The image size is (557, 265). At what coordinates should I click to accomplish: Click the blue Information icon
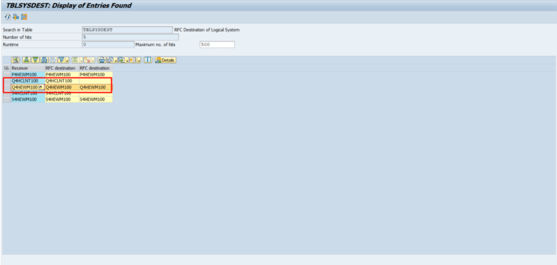147,60
